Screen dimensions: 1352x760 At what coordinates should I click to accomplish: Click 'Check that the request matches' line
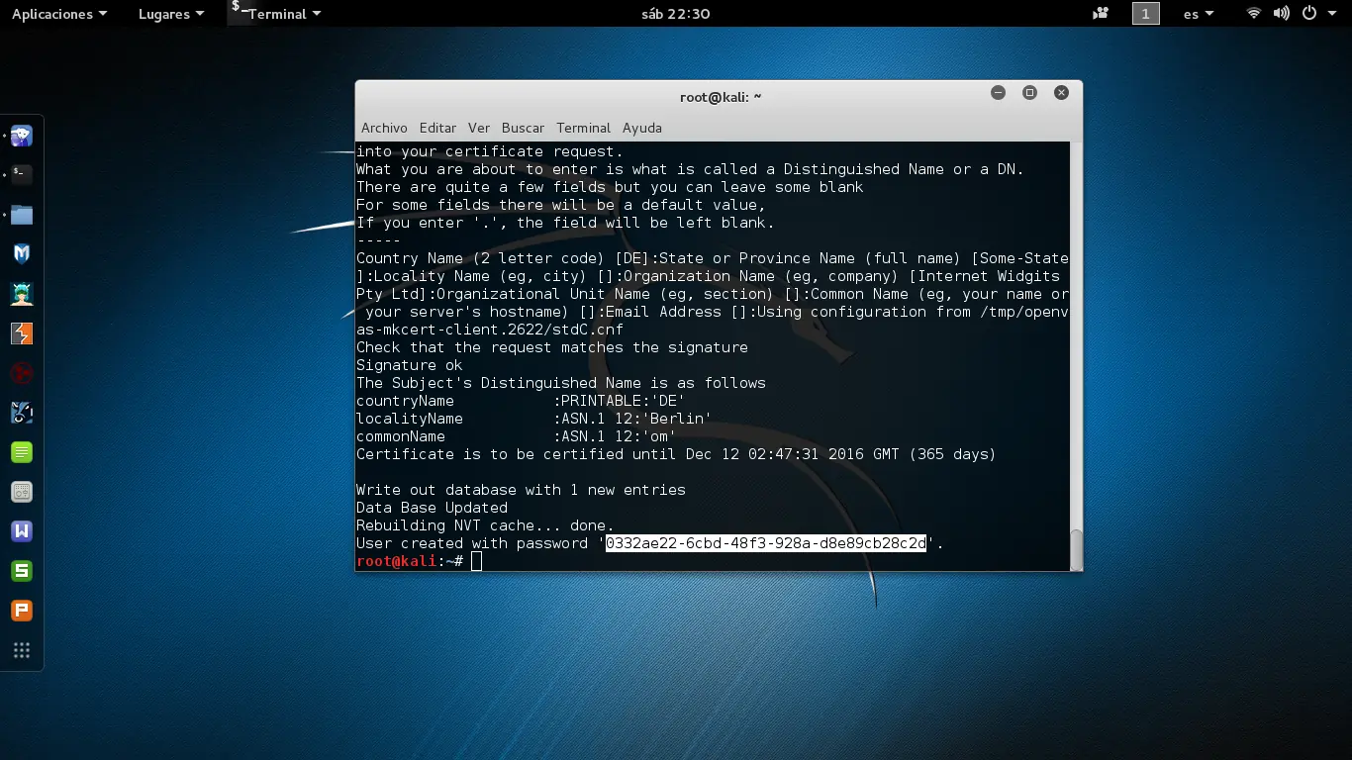click(552, 347)
